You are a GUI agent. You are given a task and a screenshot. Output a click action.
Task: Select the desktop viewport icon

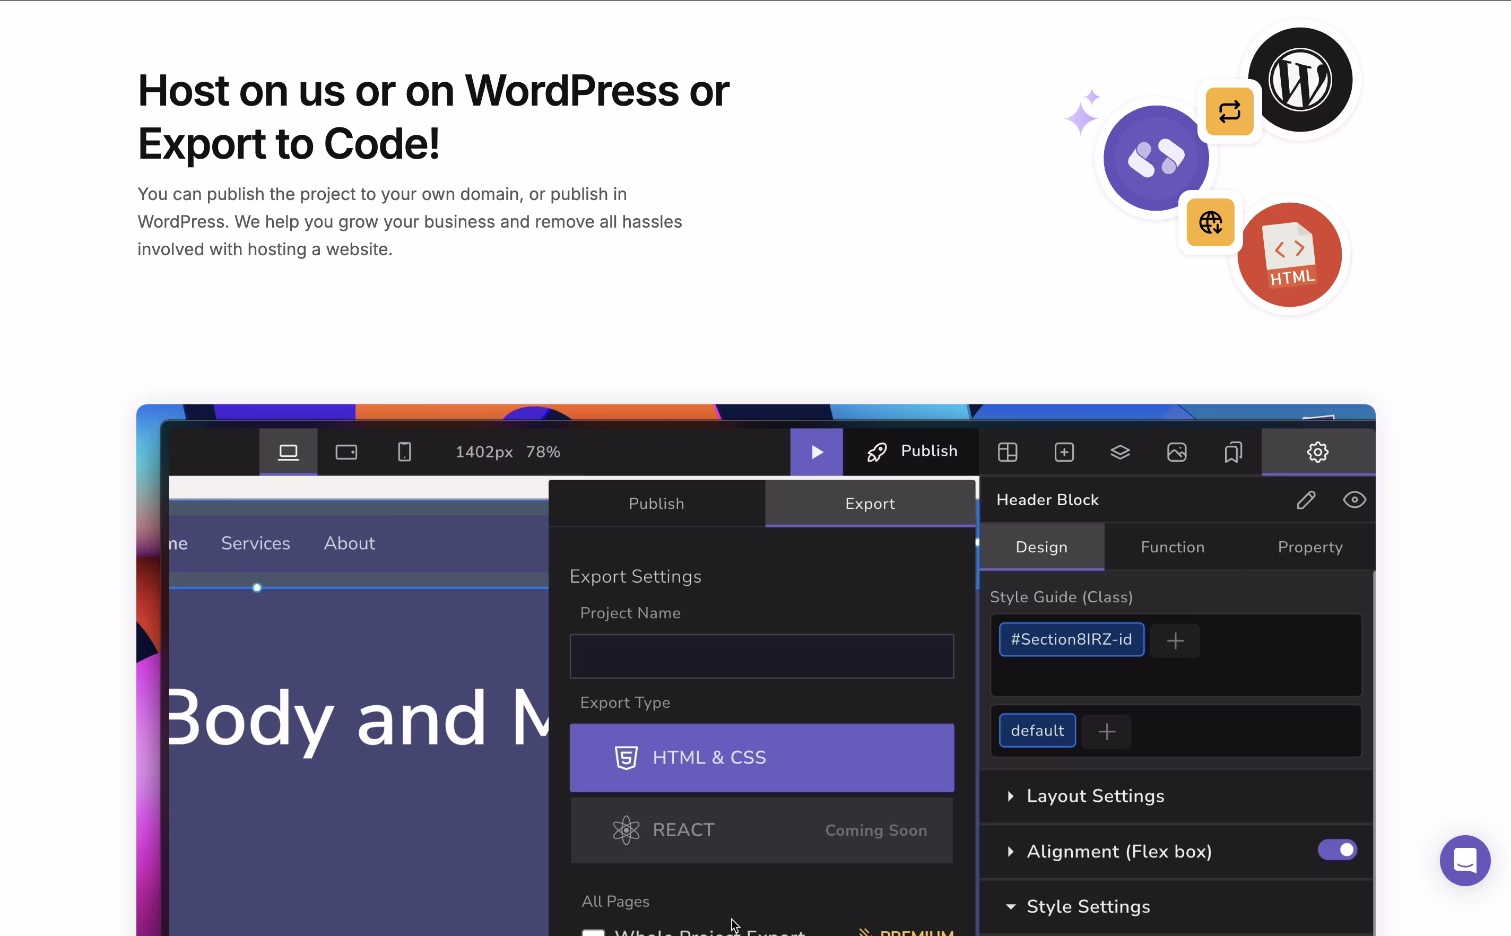(289, 452)
